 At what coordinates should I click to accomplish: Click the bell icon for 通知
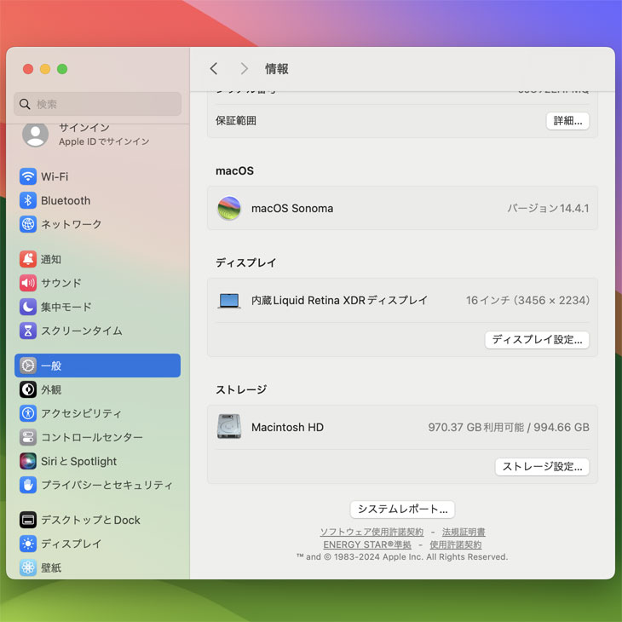[x=28, y=259]
